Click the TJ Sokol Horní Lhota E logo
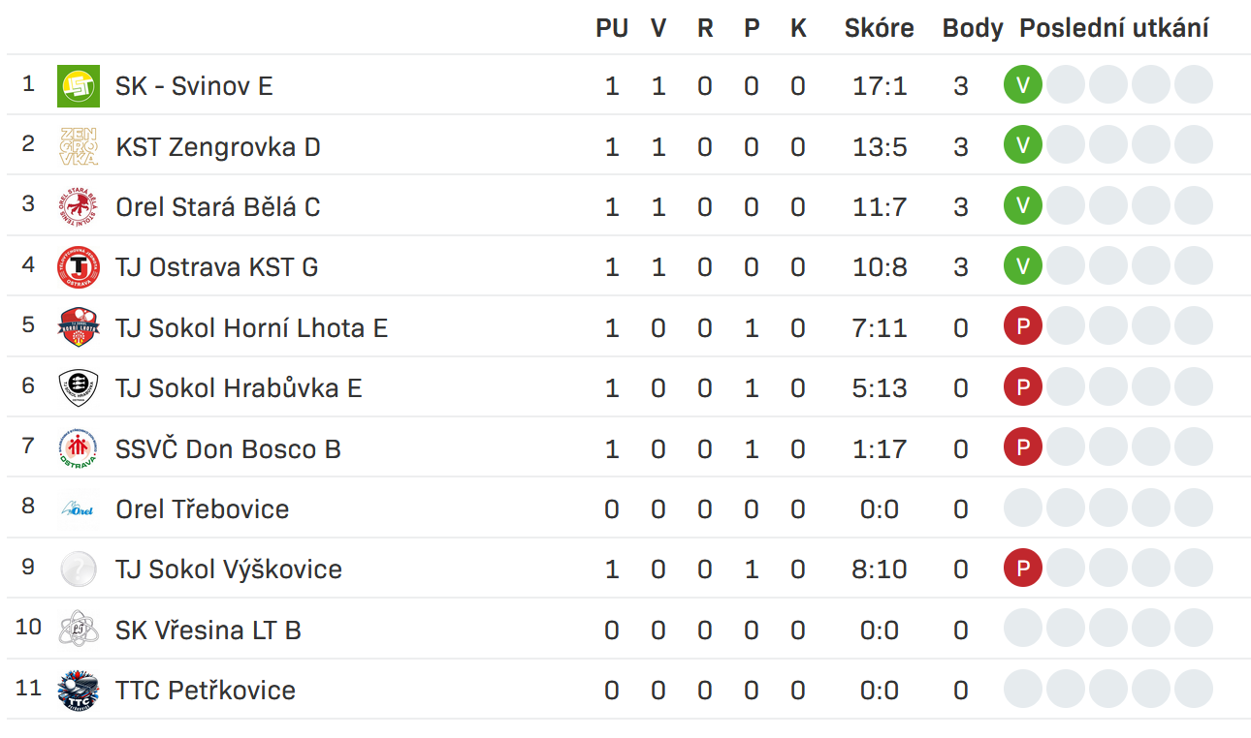This screenshot has width=1251, height=738. (x=78, y=327)
